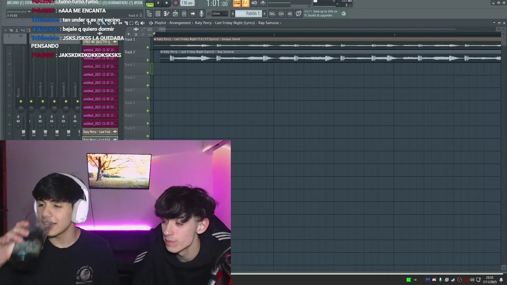Image resolution: width=507 pixels, height=285 pixels.
Task: Click Playlist - Arrangement breadcrumb
Action: pos(173,23)
